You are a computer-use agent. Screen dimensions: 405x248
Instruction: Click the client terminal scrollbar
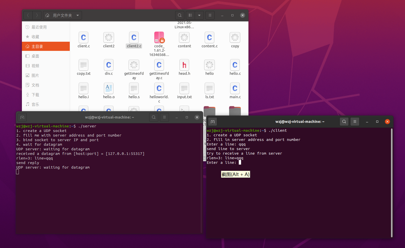[392, 183]
